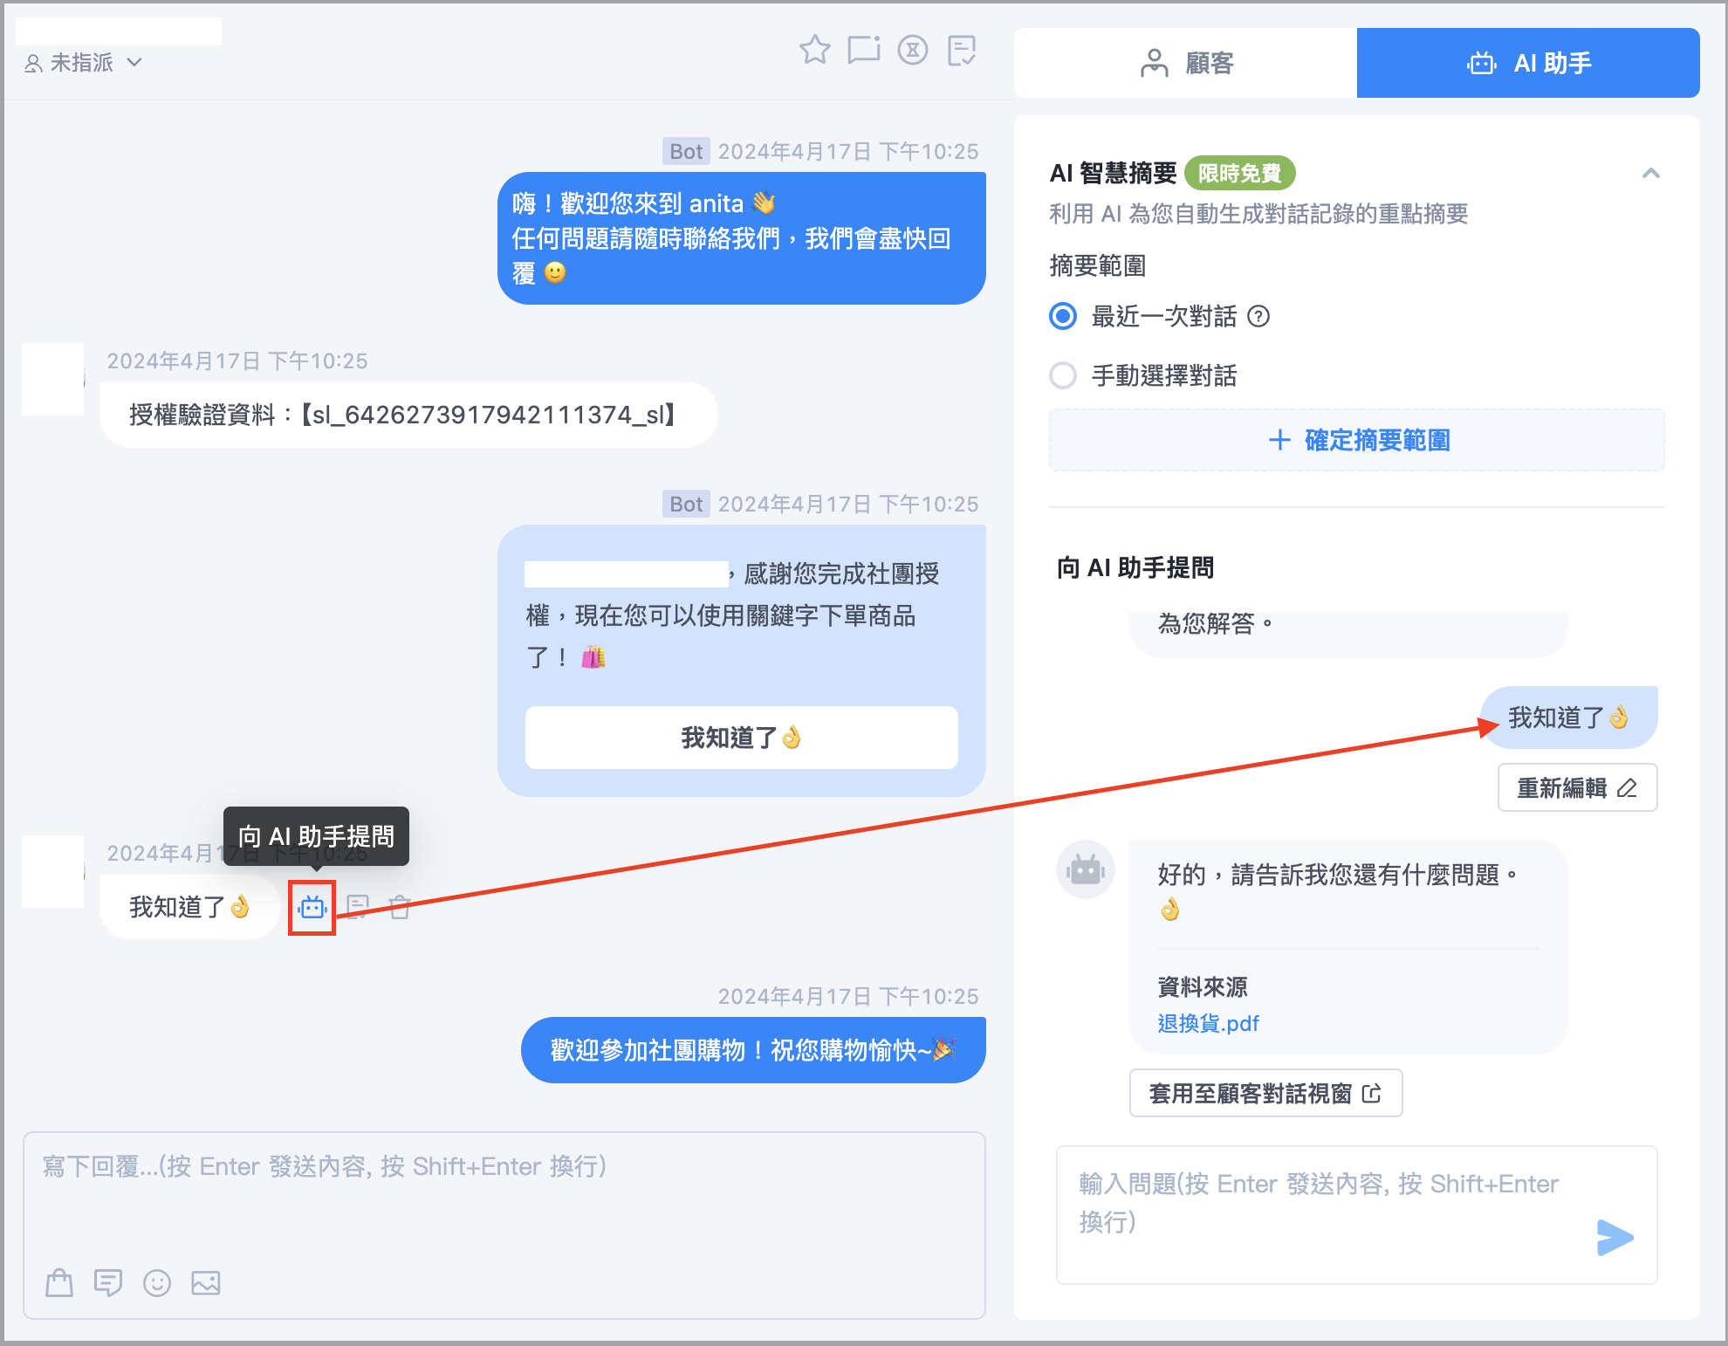Click the 歡迎參加社團購物 message bubble
1728x1346 pixels.
[753, 1050]
